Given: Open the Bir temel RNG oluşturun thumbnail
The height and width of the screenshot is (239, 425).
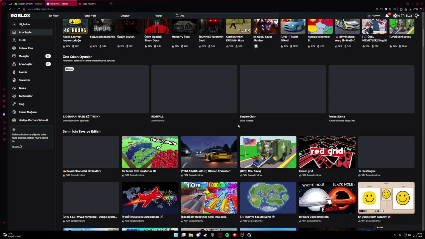Looking at the screenshot, I should [150, 152].
